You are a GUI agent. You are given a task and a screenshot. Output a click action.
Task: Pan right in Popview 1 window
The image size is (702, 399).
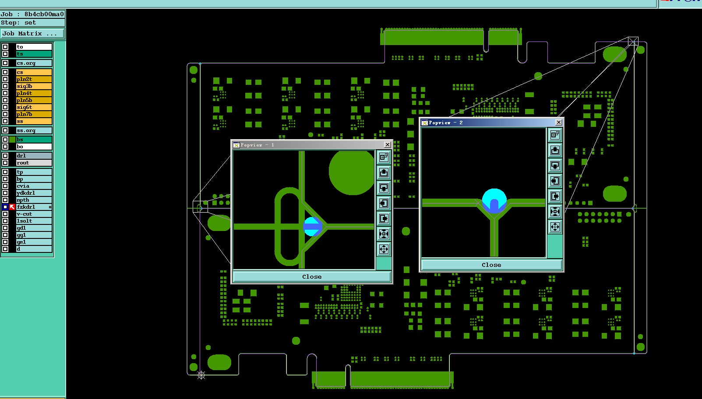pos(384,218)
